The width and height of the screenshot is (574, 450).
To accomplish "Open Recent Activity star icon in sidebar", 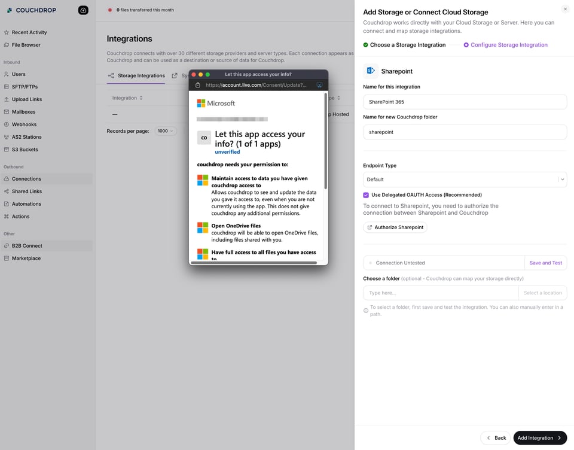I will pyautogui.click(x=6, y=32).
